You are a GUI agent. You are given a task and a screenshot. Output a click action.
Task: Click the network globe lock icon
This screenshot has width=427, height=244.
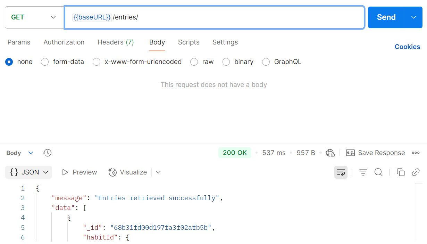pos(330,153)
